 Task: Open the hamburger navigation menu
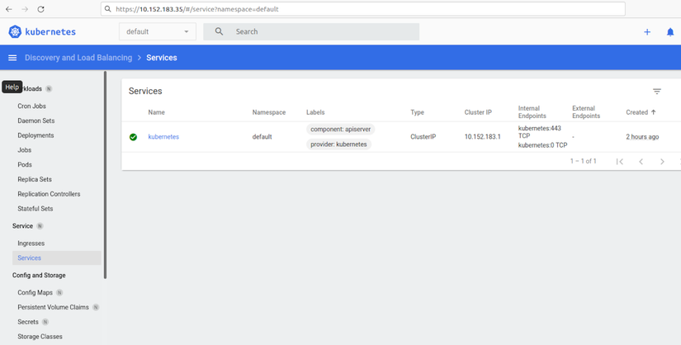coord(12,58)
